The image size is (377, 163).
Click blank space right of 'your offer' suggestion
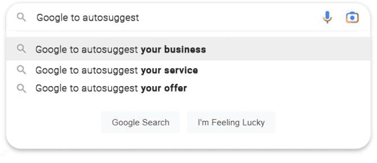click(x=277, y=88)
